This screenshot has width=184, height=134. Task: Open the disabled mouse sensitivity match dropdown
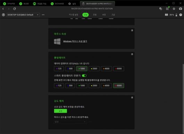tap(70, 122)
